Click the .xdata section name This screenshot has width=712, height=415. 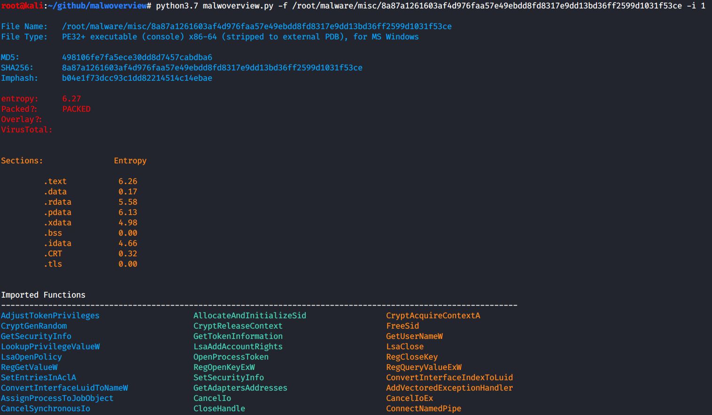(x=57, y=223)
